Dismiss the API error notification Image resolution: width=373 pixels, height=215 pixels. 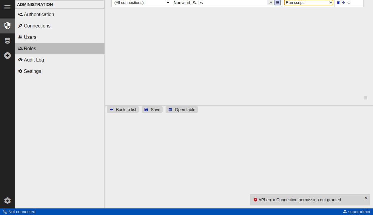tap(366, 198)
